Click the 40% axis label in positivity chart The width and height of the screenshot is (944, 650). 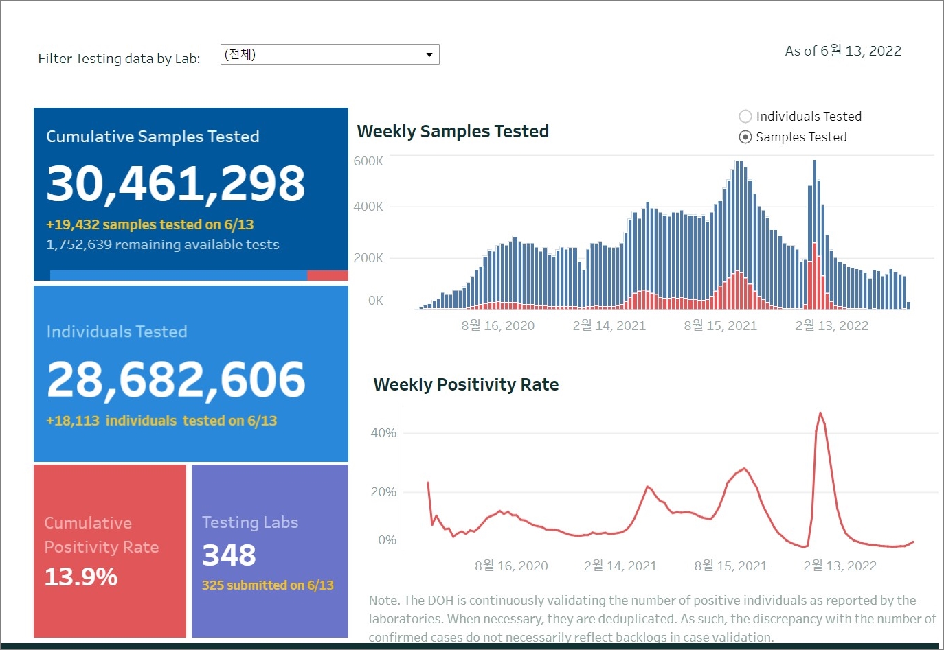click(383, 433)
